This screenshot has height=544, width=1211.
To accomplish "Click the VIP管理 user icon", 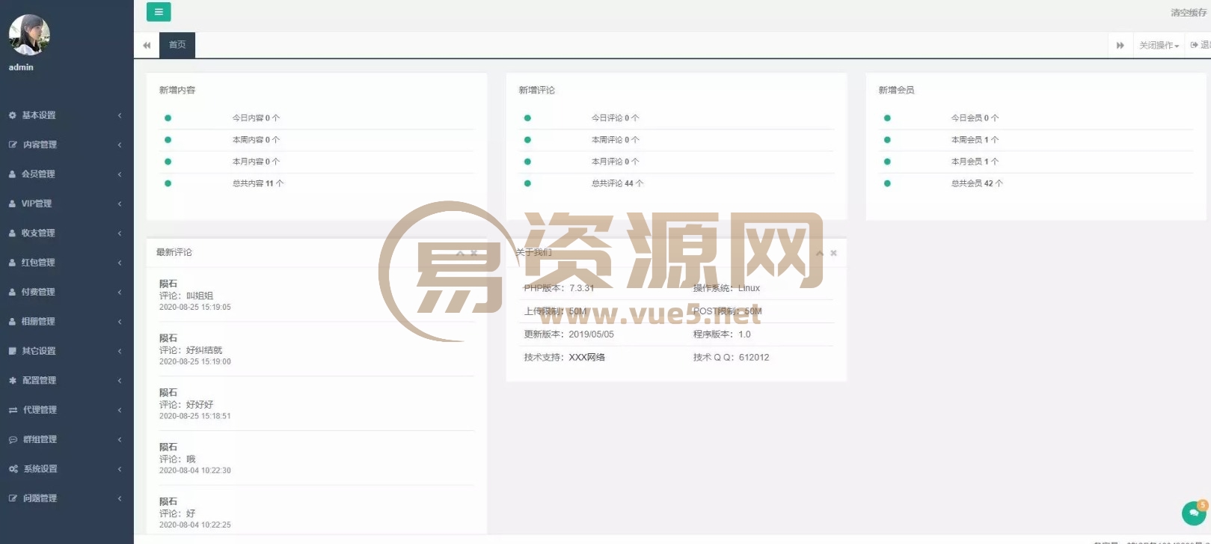I will click(13, 204).
